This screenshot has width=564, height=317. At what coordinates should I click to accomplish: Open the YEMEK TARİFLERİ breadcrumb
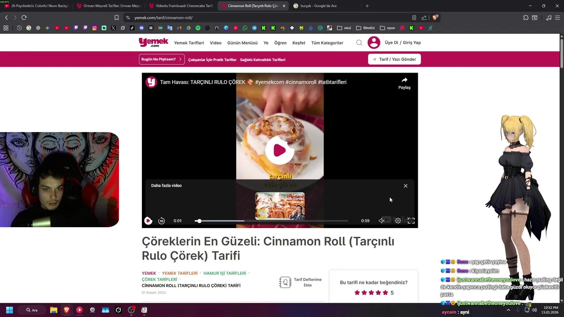180,273
